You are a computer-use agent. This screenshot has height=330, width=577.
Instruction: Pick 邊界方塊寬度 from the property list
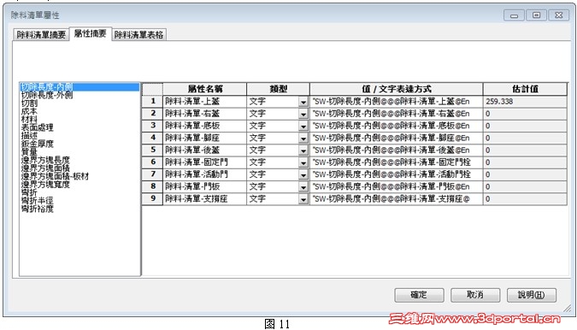[x=45, y=184]
